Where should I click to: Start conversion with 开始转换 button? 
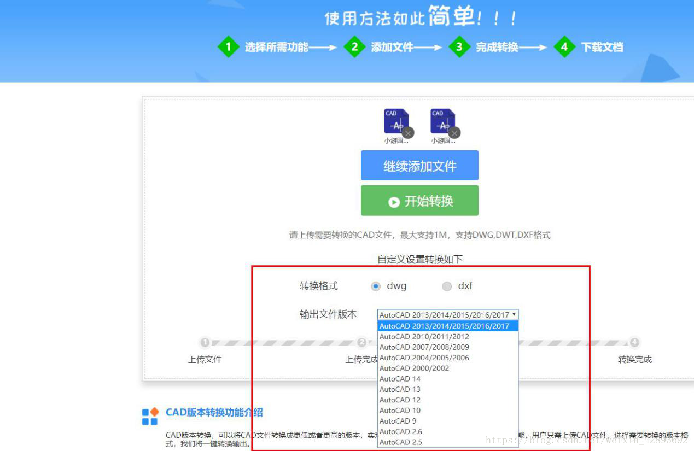[x=419, y=201]
